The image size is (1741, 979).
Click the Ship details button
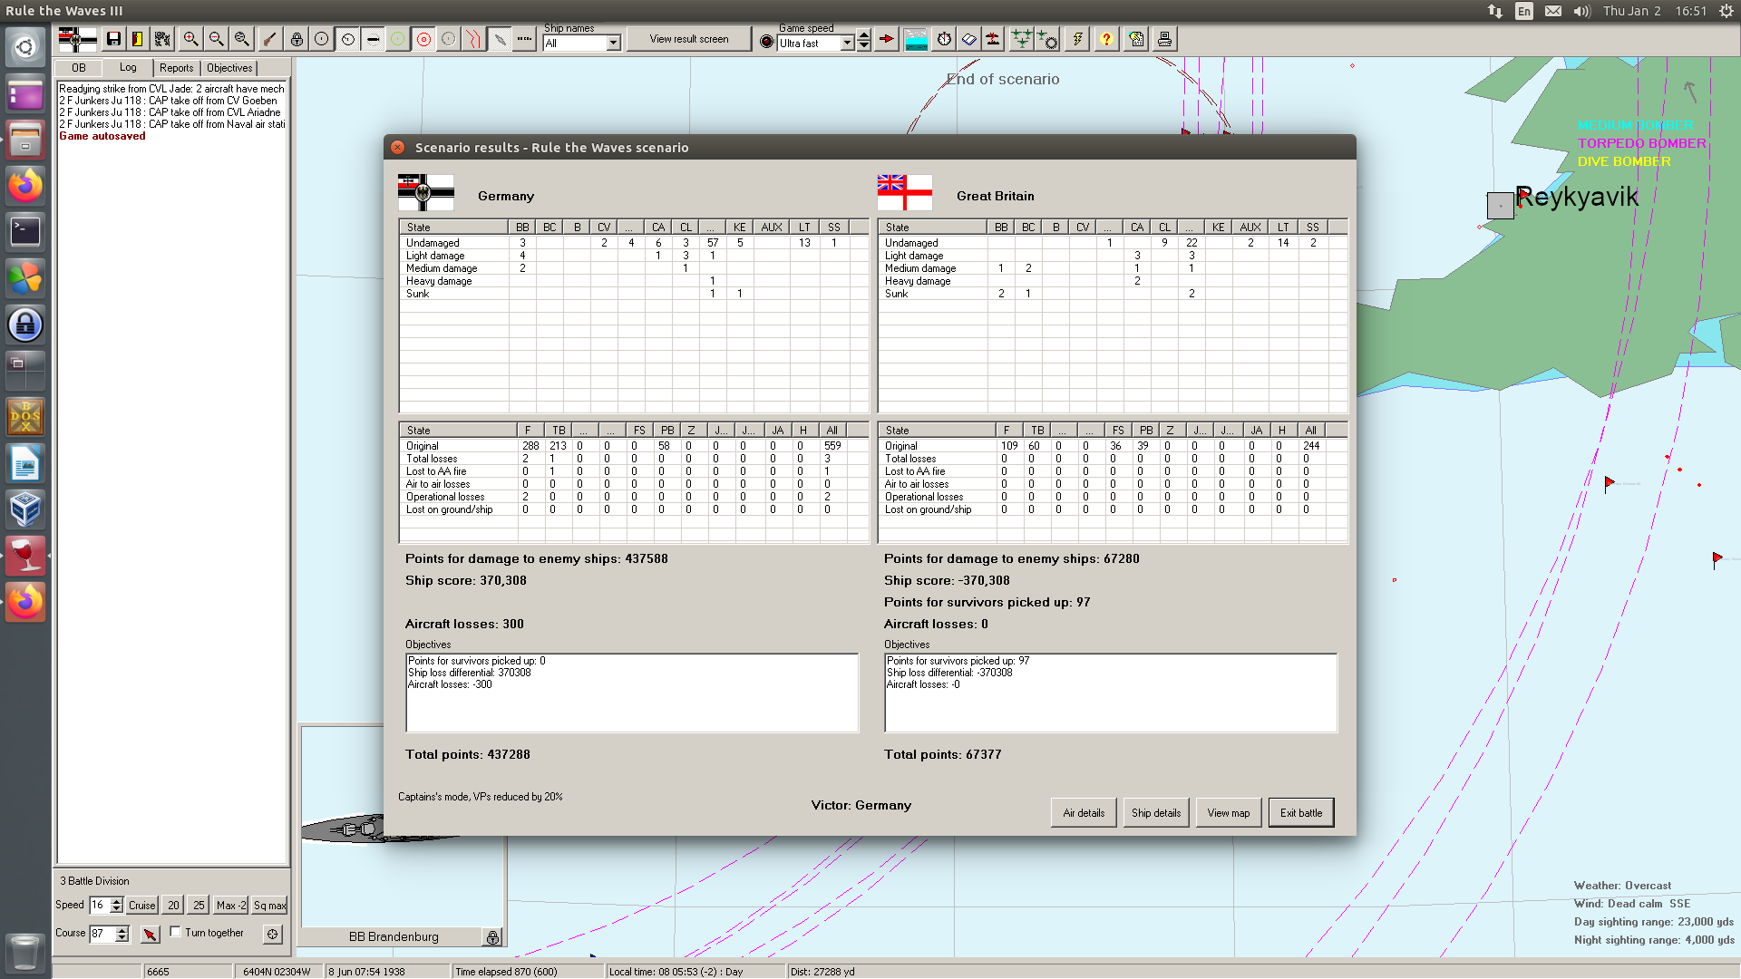(x=1156, y=812)
